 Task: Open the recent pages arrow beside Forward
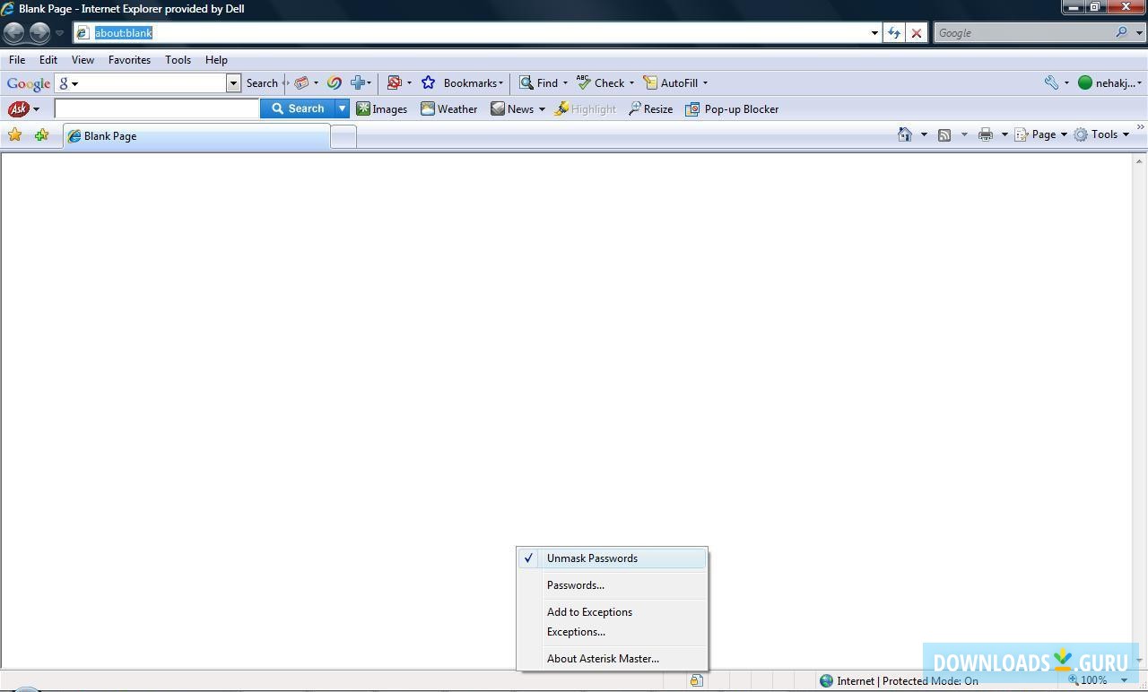coord(59,33)
